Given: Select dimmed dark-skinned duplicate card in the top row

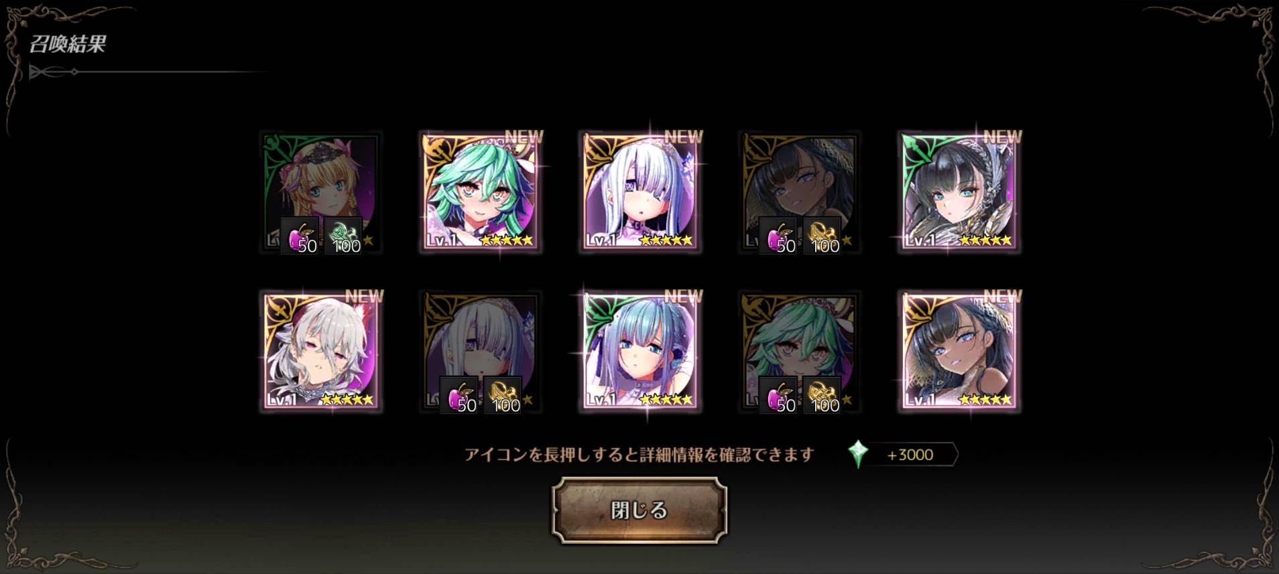Looking at the screenshot, I should click(x=800, y=192).
